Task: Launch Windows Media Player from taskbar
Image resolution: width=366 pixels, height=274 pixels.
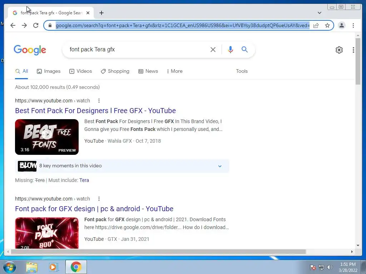Action: [53, 267]
